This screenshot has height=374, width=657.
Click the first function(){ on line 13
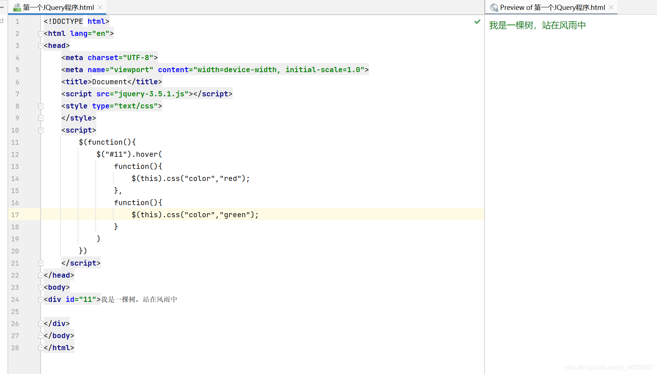(x=138, y=167)
